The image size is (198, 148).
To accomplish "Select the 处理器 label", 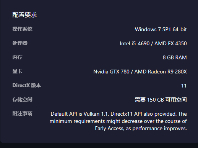I will click(x=20, y=43).
